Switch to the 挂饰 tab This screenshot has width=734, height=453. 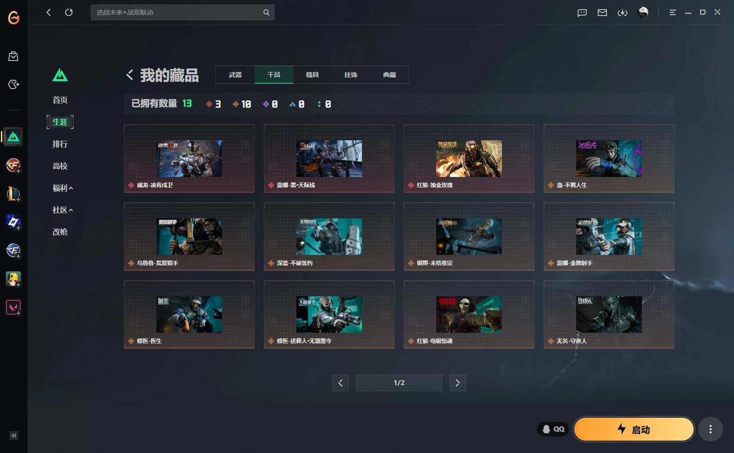tap(351, 75)
